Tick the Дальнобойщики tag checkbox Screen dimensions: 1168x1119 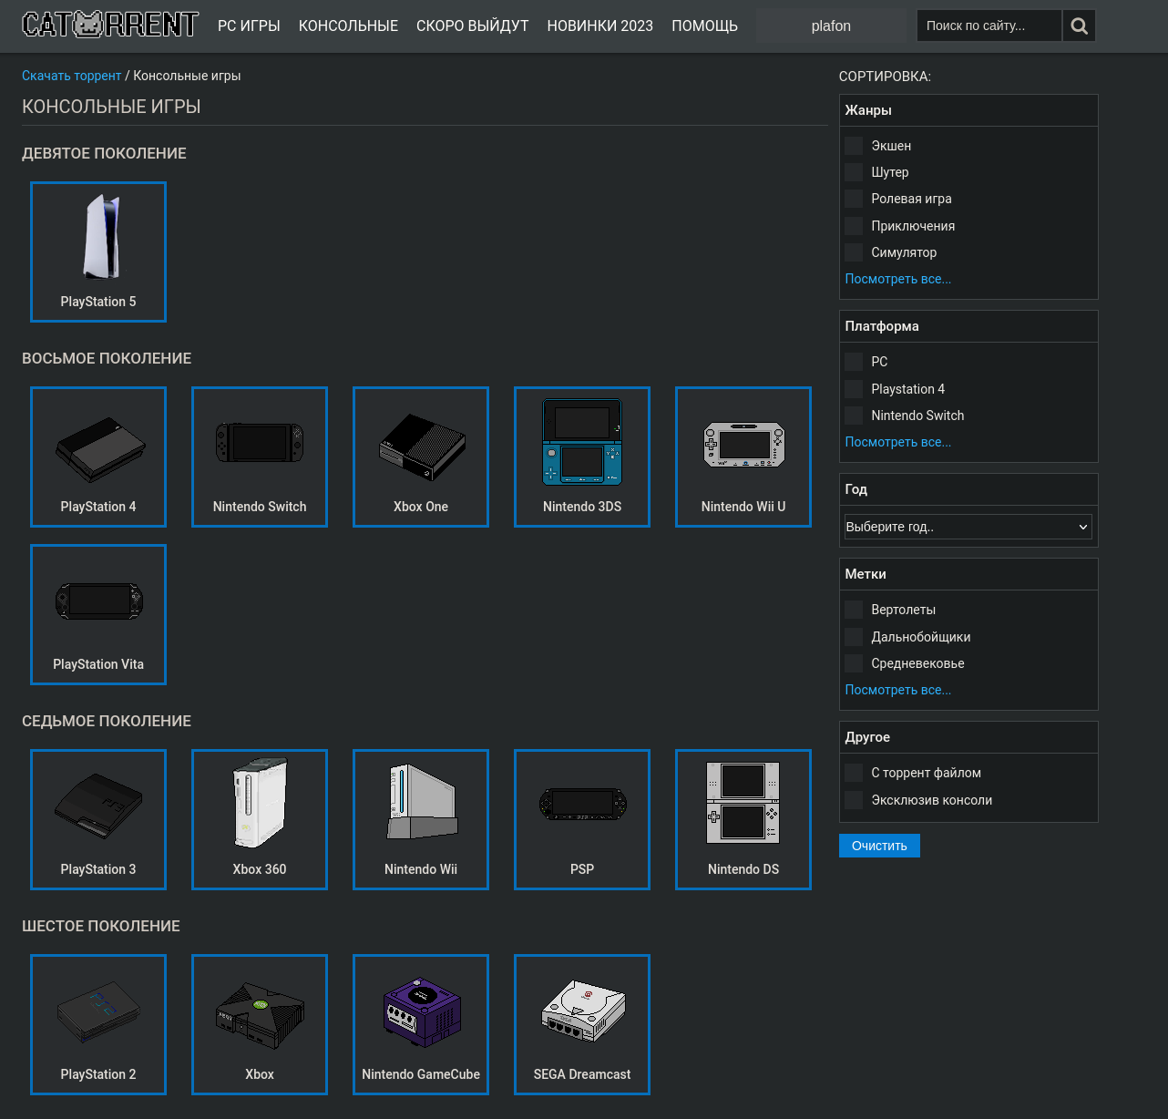pos(854,637)
